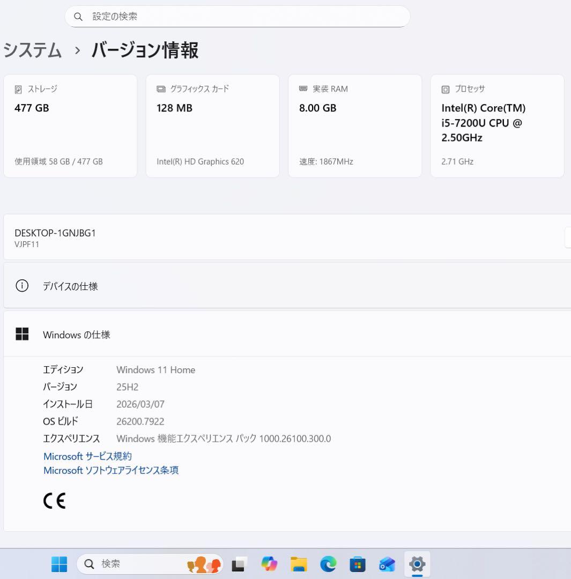
Task: Select the active Settings gear in the taskbar
Action: pyautogui.click(x=417, y=564)
